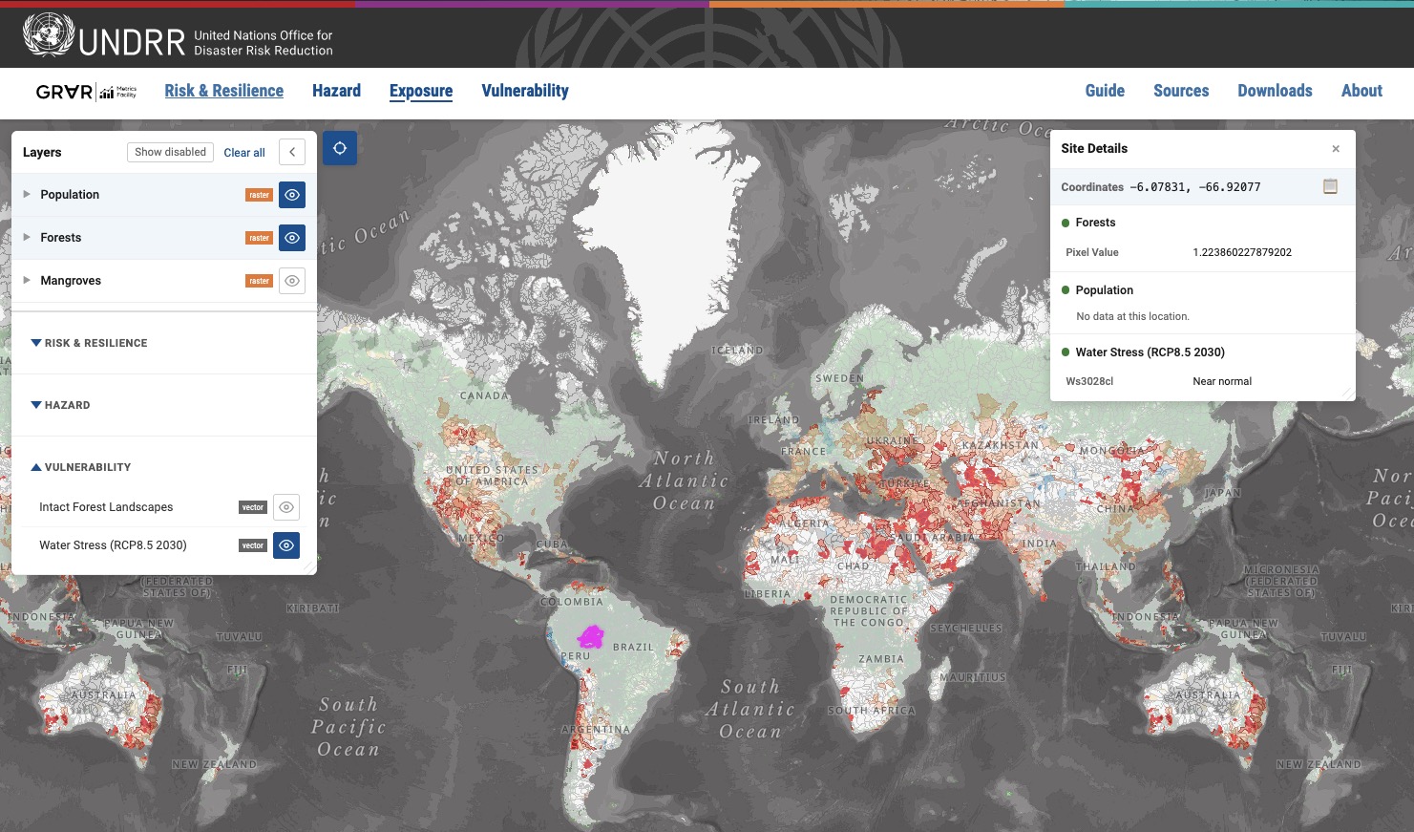Click the raster badge on Population
1414x832 pixels.
click(260, 195)
